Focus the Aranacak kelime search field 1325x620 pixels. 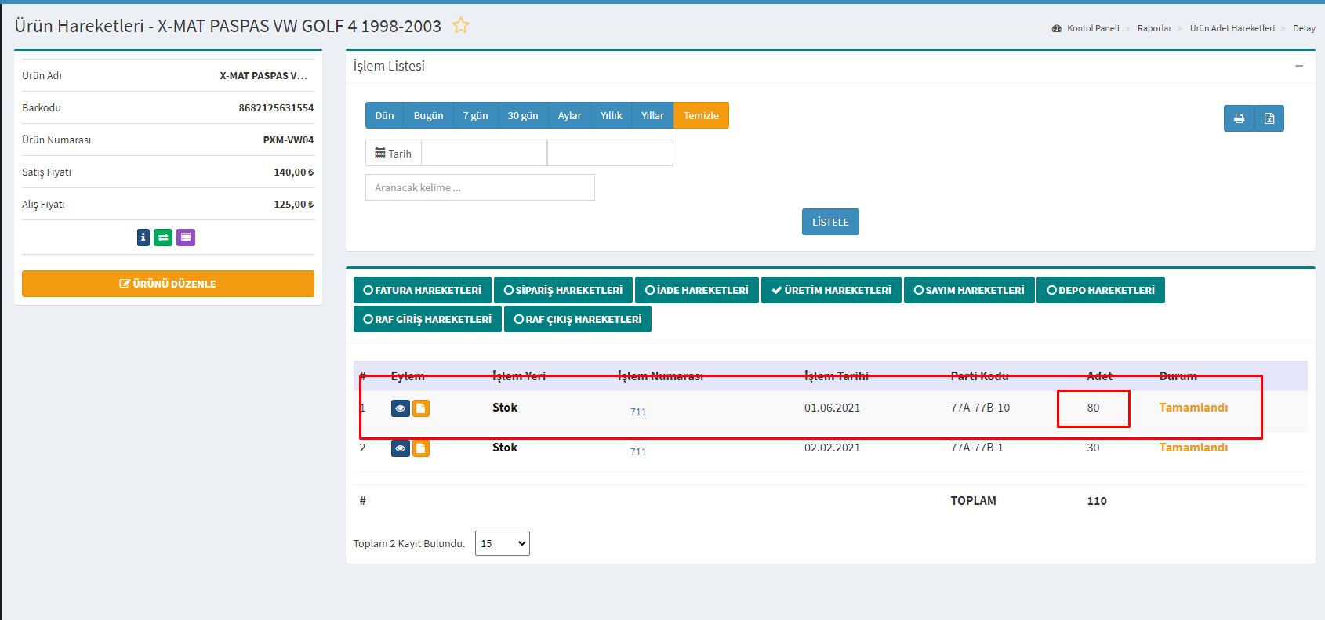point(480,187)
